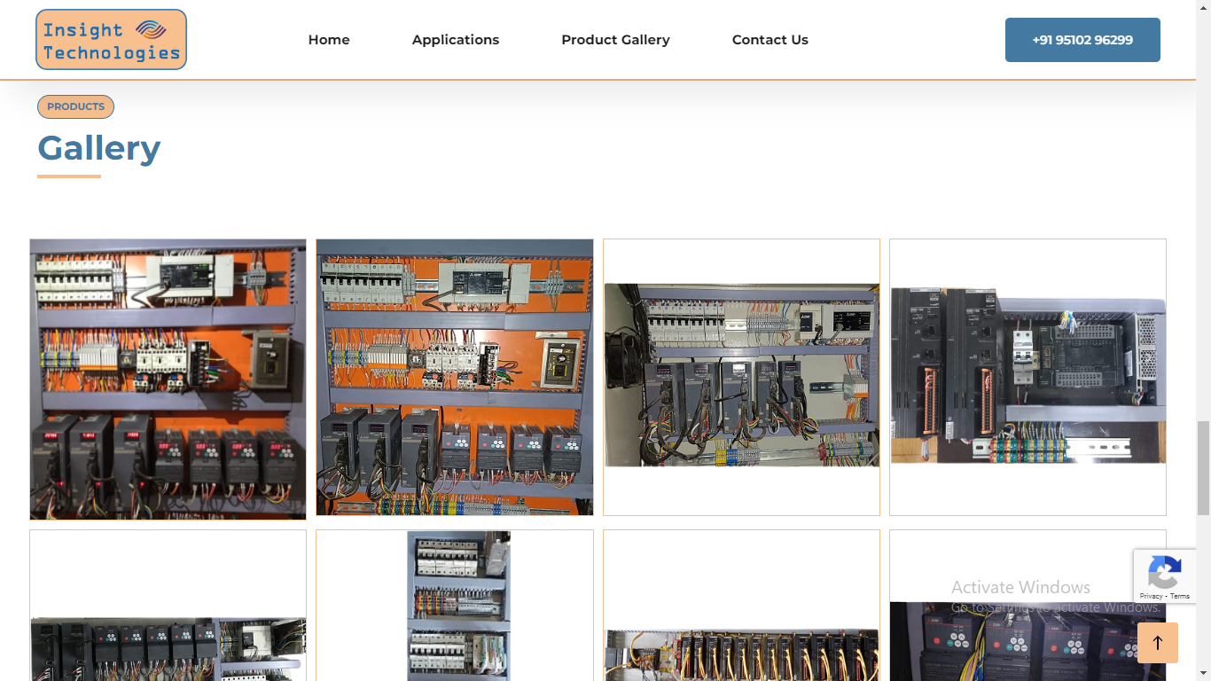Open the reCAPTCHA Terms link
Viewport: 1211px width, 681px height.
pyautogui.click(x=1180, y=596)
